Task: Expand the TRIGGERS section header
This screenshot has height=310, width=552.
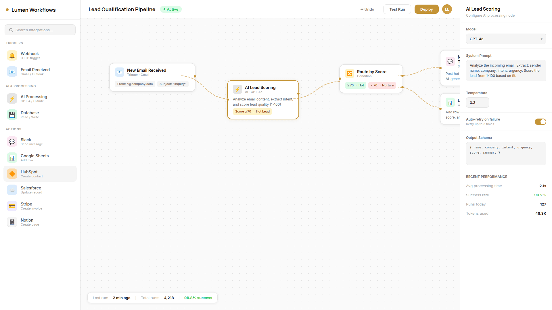Action: [x=14, y=43]
